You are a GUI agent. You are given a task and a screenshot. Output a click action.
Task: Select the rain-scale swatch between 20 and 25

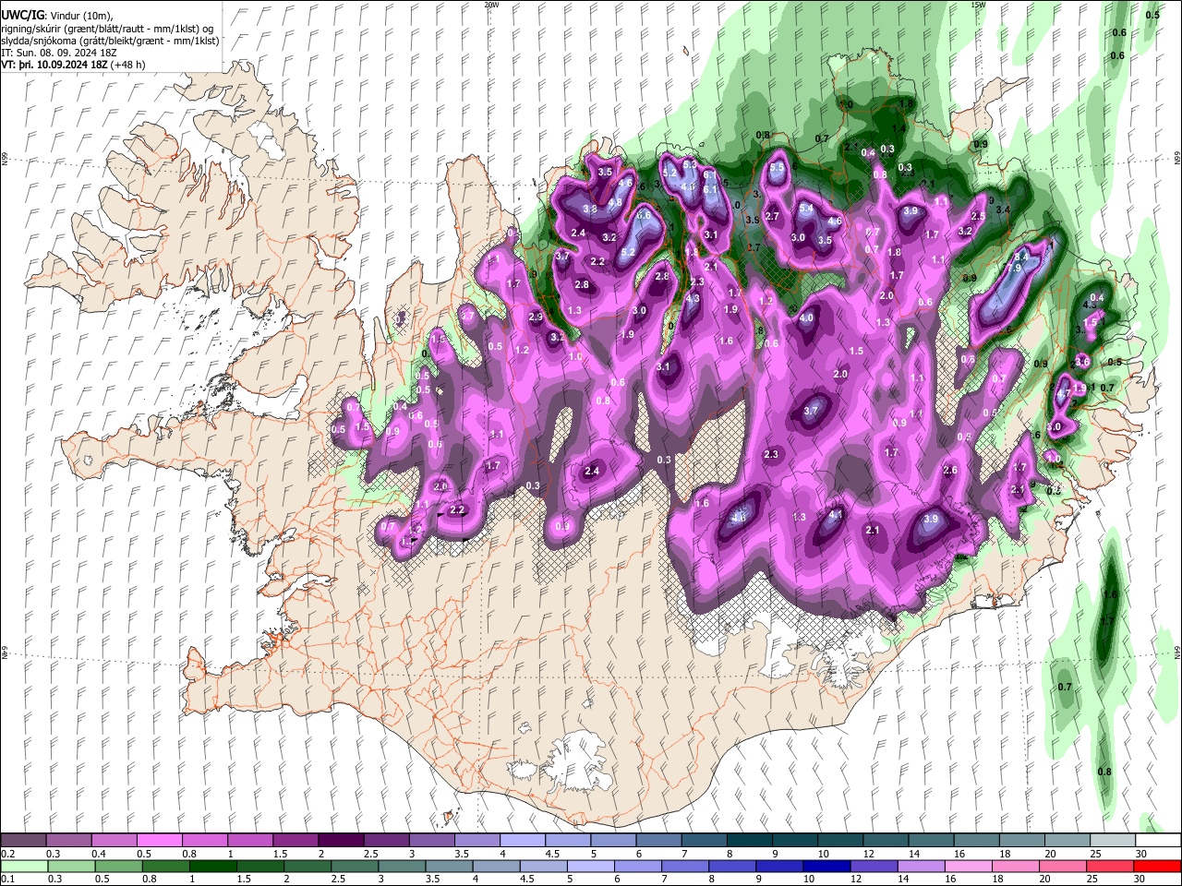pyautogui.click(x=1061, y=866)
